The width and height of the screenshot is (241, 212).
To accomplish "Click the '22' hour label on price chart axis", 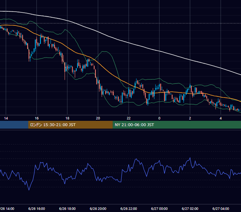I will pyautogui.click(x=129, y=118).
